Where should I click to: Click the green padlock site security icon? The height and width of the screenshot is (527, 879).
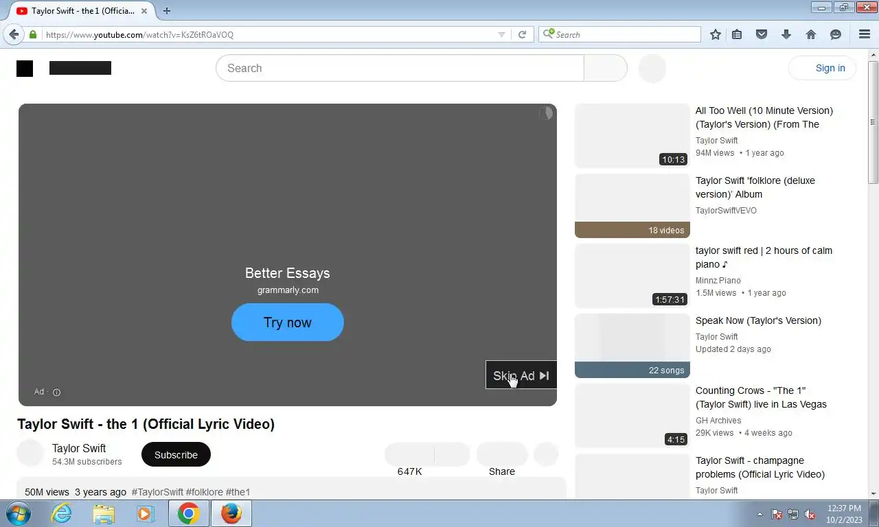[33, 34]
